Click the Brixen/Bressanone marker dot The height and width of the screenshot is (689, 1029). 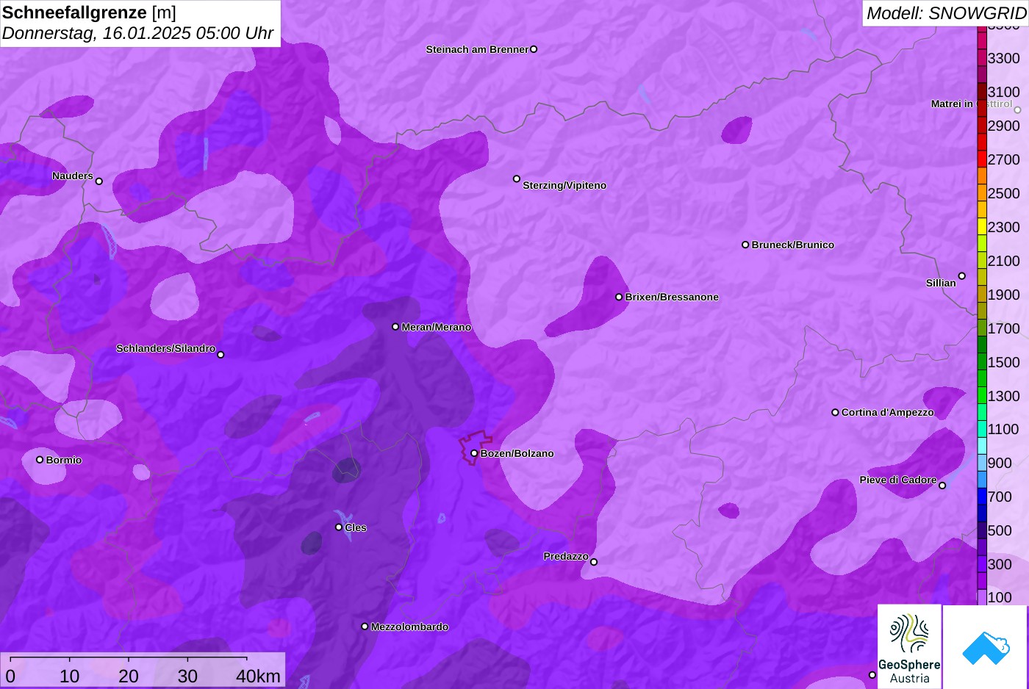[x=619, y=297]
